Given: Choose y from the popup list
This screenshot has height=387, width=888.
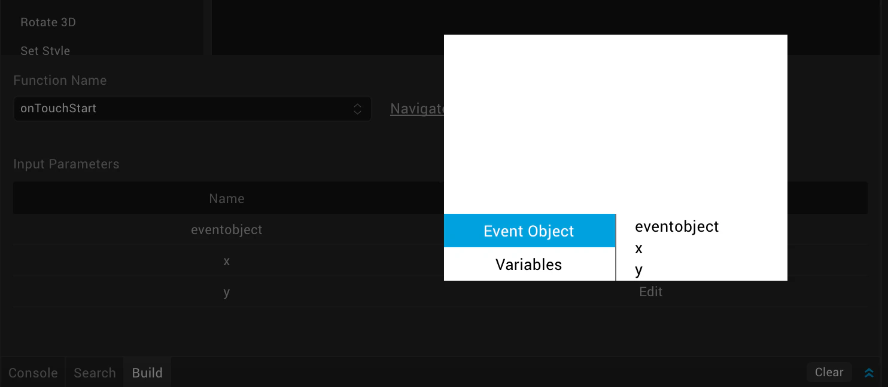Looking at the screenshot, I should (x=638, y=270).
